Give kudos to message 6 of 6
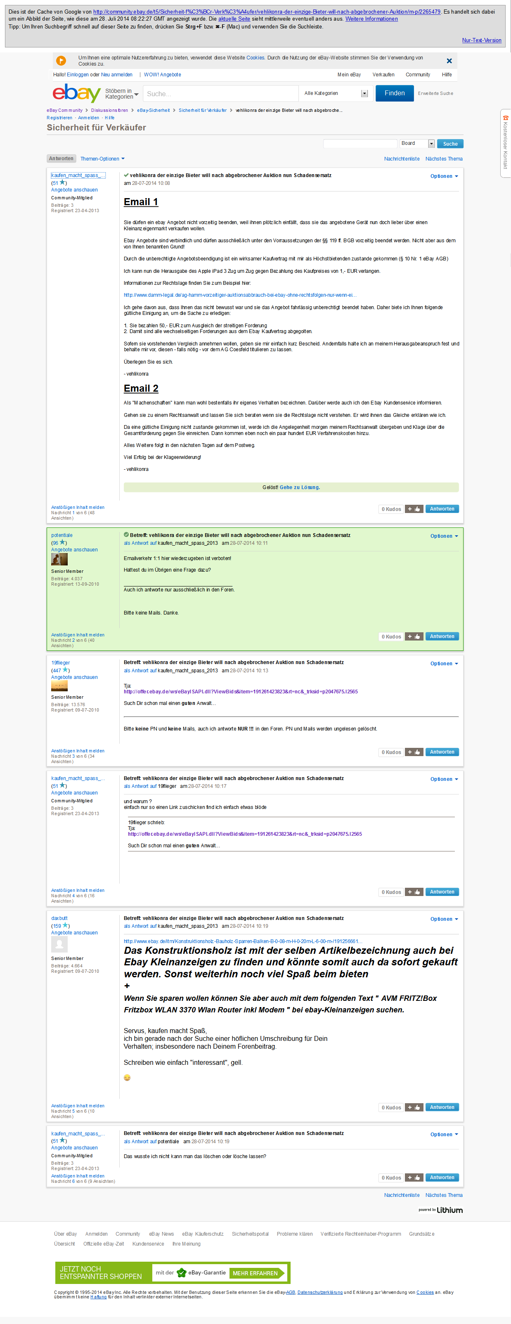The image size is (511, 1324). (x=414, y=1177)
